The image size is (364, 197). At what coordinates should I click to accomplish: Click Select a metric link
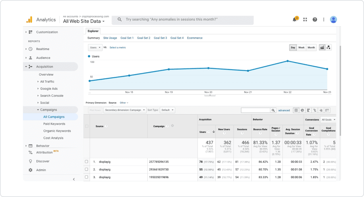point(118,47)
